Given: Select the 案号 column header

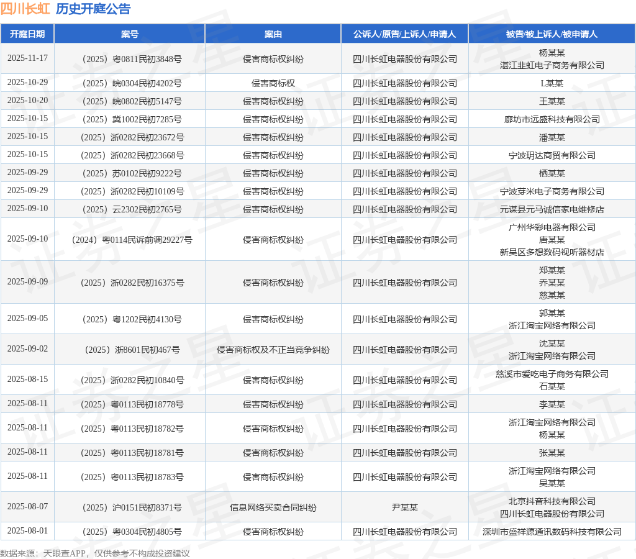Looking at the screenshot, I should pos(130,34).
